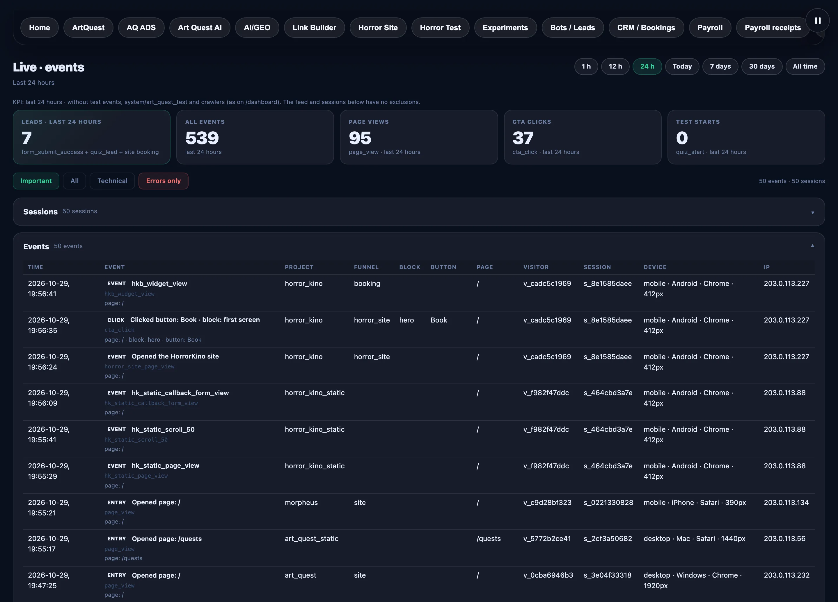Click the Page Views KPI card
This screenshot has height=602, width=838.
click(419, 137)
